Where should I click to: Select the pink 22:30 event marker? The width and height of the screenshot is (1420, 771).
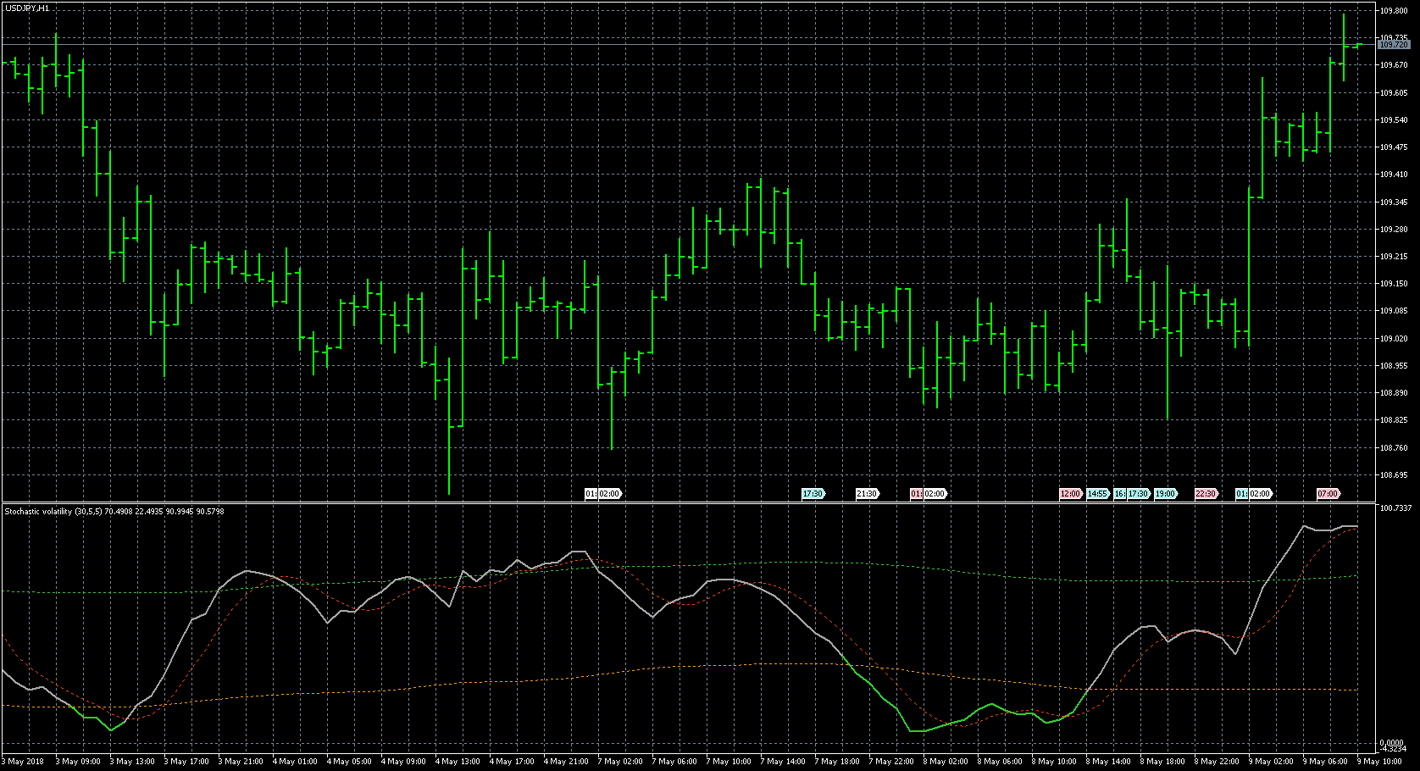click(x=1206, y=493)
